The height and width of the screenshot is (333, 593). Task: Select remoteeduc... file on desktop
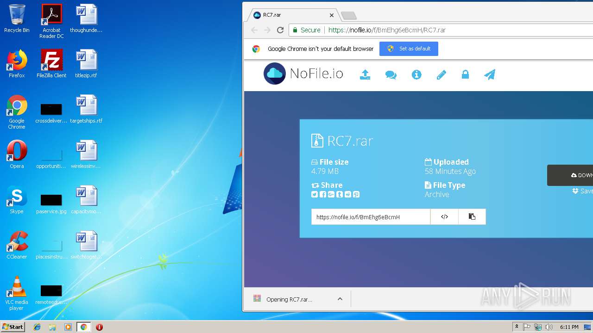[51, 294]
